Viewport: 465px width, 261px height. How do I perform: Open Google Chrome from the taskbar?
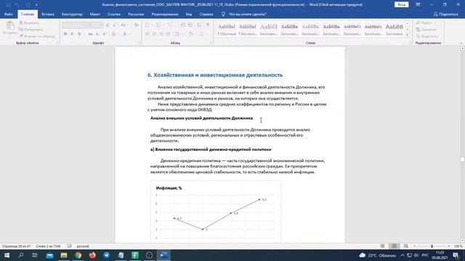pyautogui.click(x=78, y=255)
